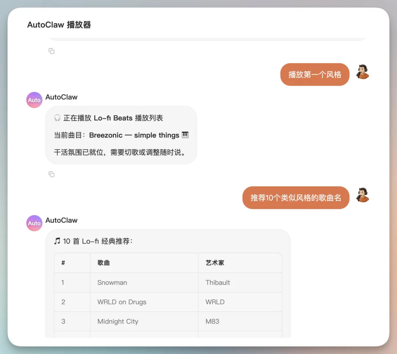The height and width of the screenshot is (354, 397).
Task: Click the 歌曲 column header
Action: coord(103,262)
